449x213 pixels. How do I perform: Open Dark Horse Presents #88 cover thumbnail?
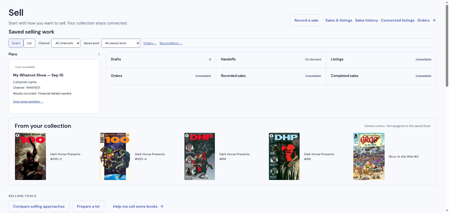200,156
